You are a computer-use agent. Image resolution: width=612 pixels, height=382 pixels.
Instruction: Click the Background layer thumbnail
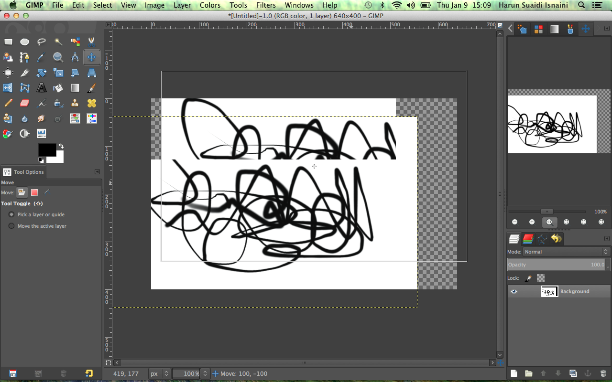click(x=549, y=291)
